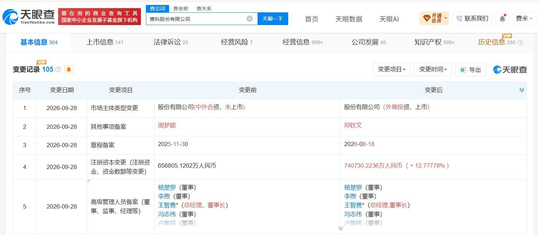Open 王智勇 link in the 变更后 column
538x235 pixels.
pos(353,205)
